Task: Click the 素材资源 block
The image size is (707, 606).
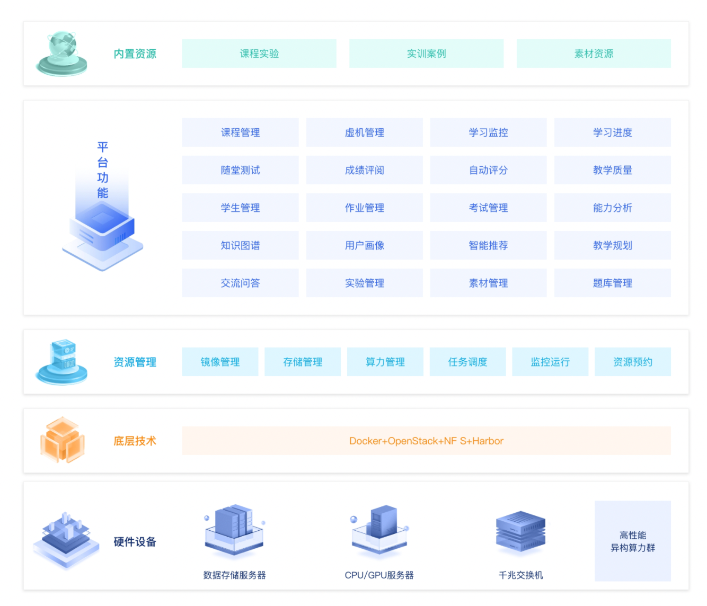Action: coord(594,54)
